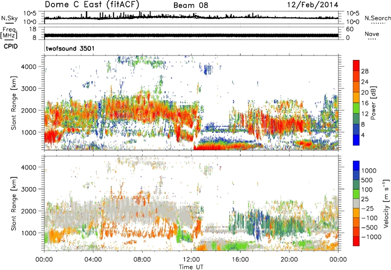Click the 'Time UT' axis title
Viewport: 391px width, 270px height.
coord(191,267)
